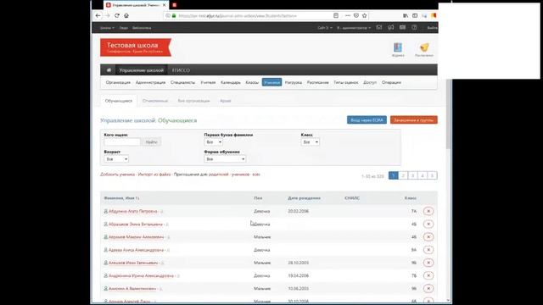The image size is (543, 305).
Task: Open page actions three-dots icon
Action: [348, 15]
